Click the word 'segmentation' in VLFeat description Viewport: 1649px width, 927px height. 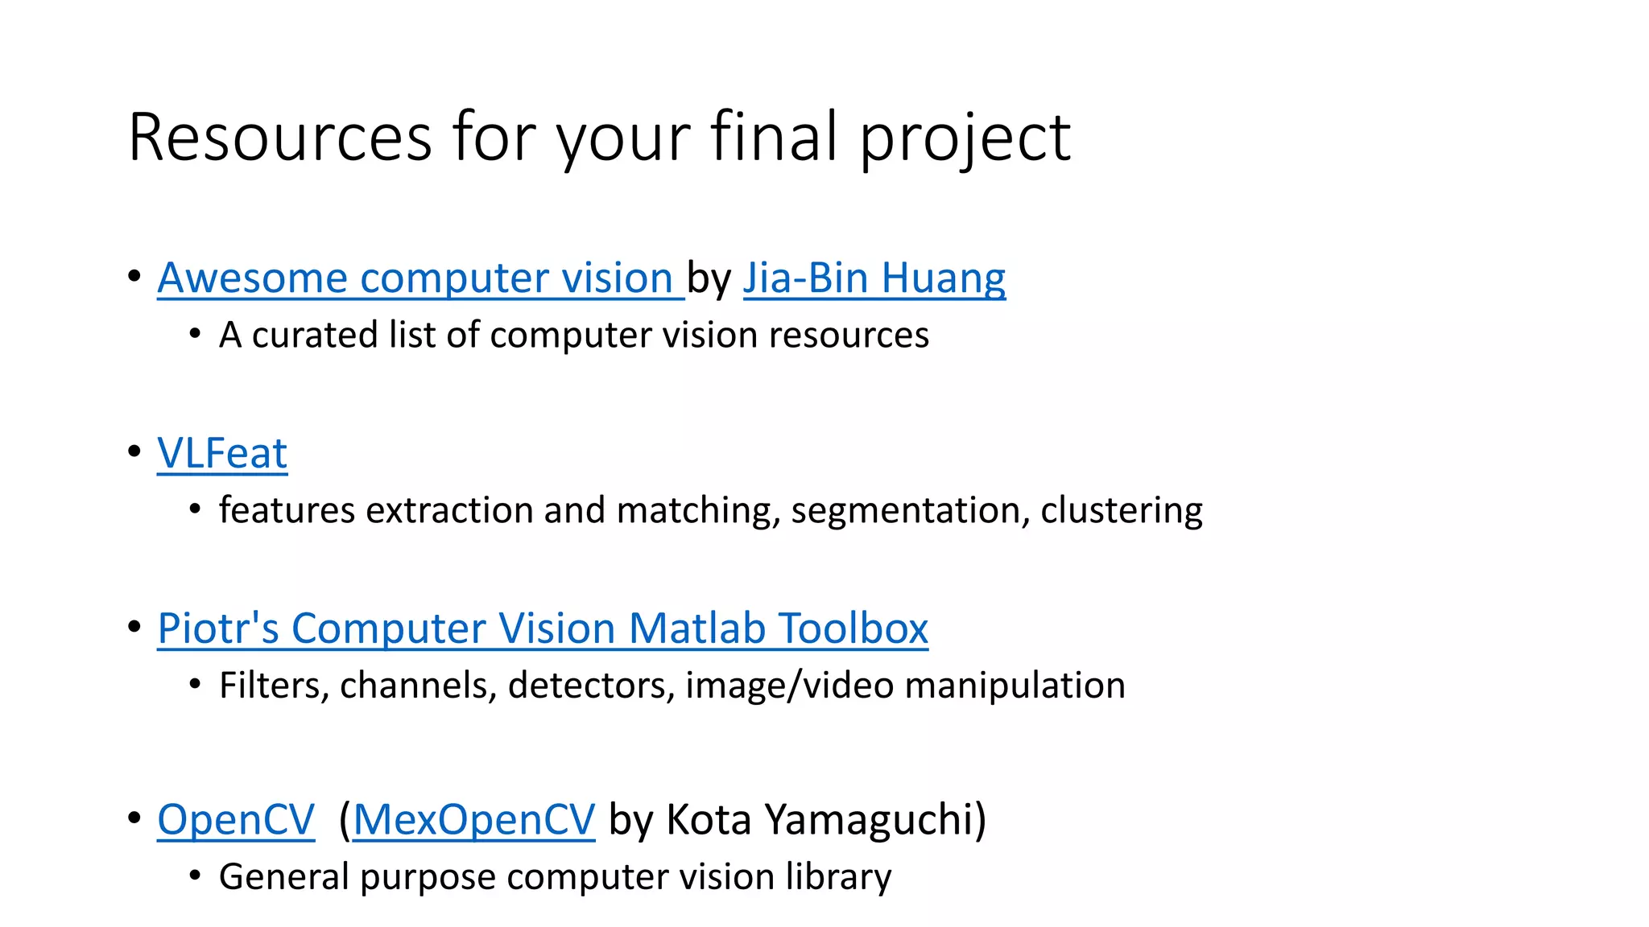910,511
